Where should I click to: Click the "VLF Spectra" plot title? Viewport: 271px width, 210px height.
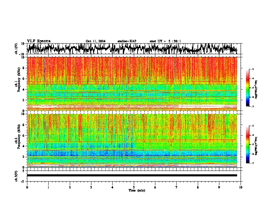click(39, 41)
